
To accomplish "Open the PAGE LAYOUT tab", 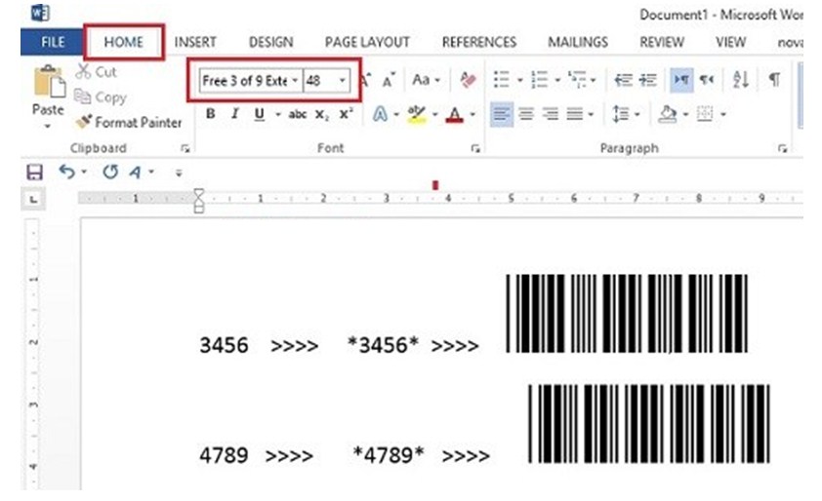I will [367, 42].
